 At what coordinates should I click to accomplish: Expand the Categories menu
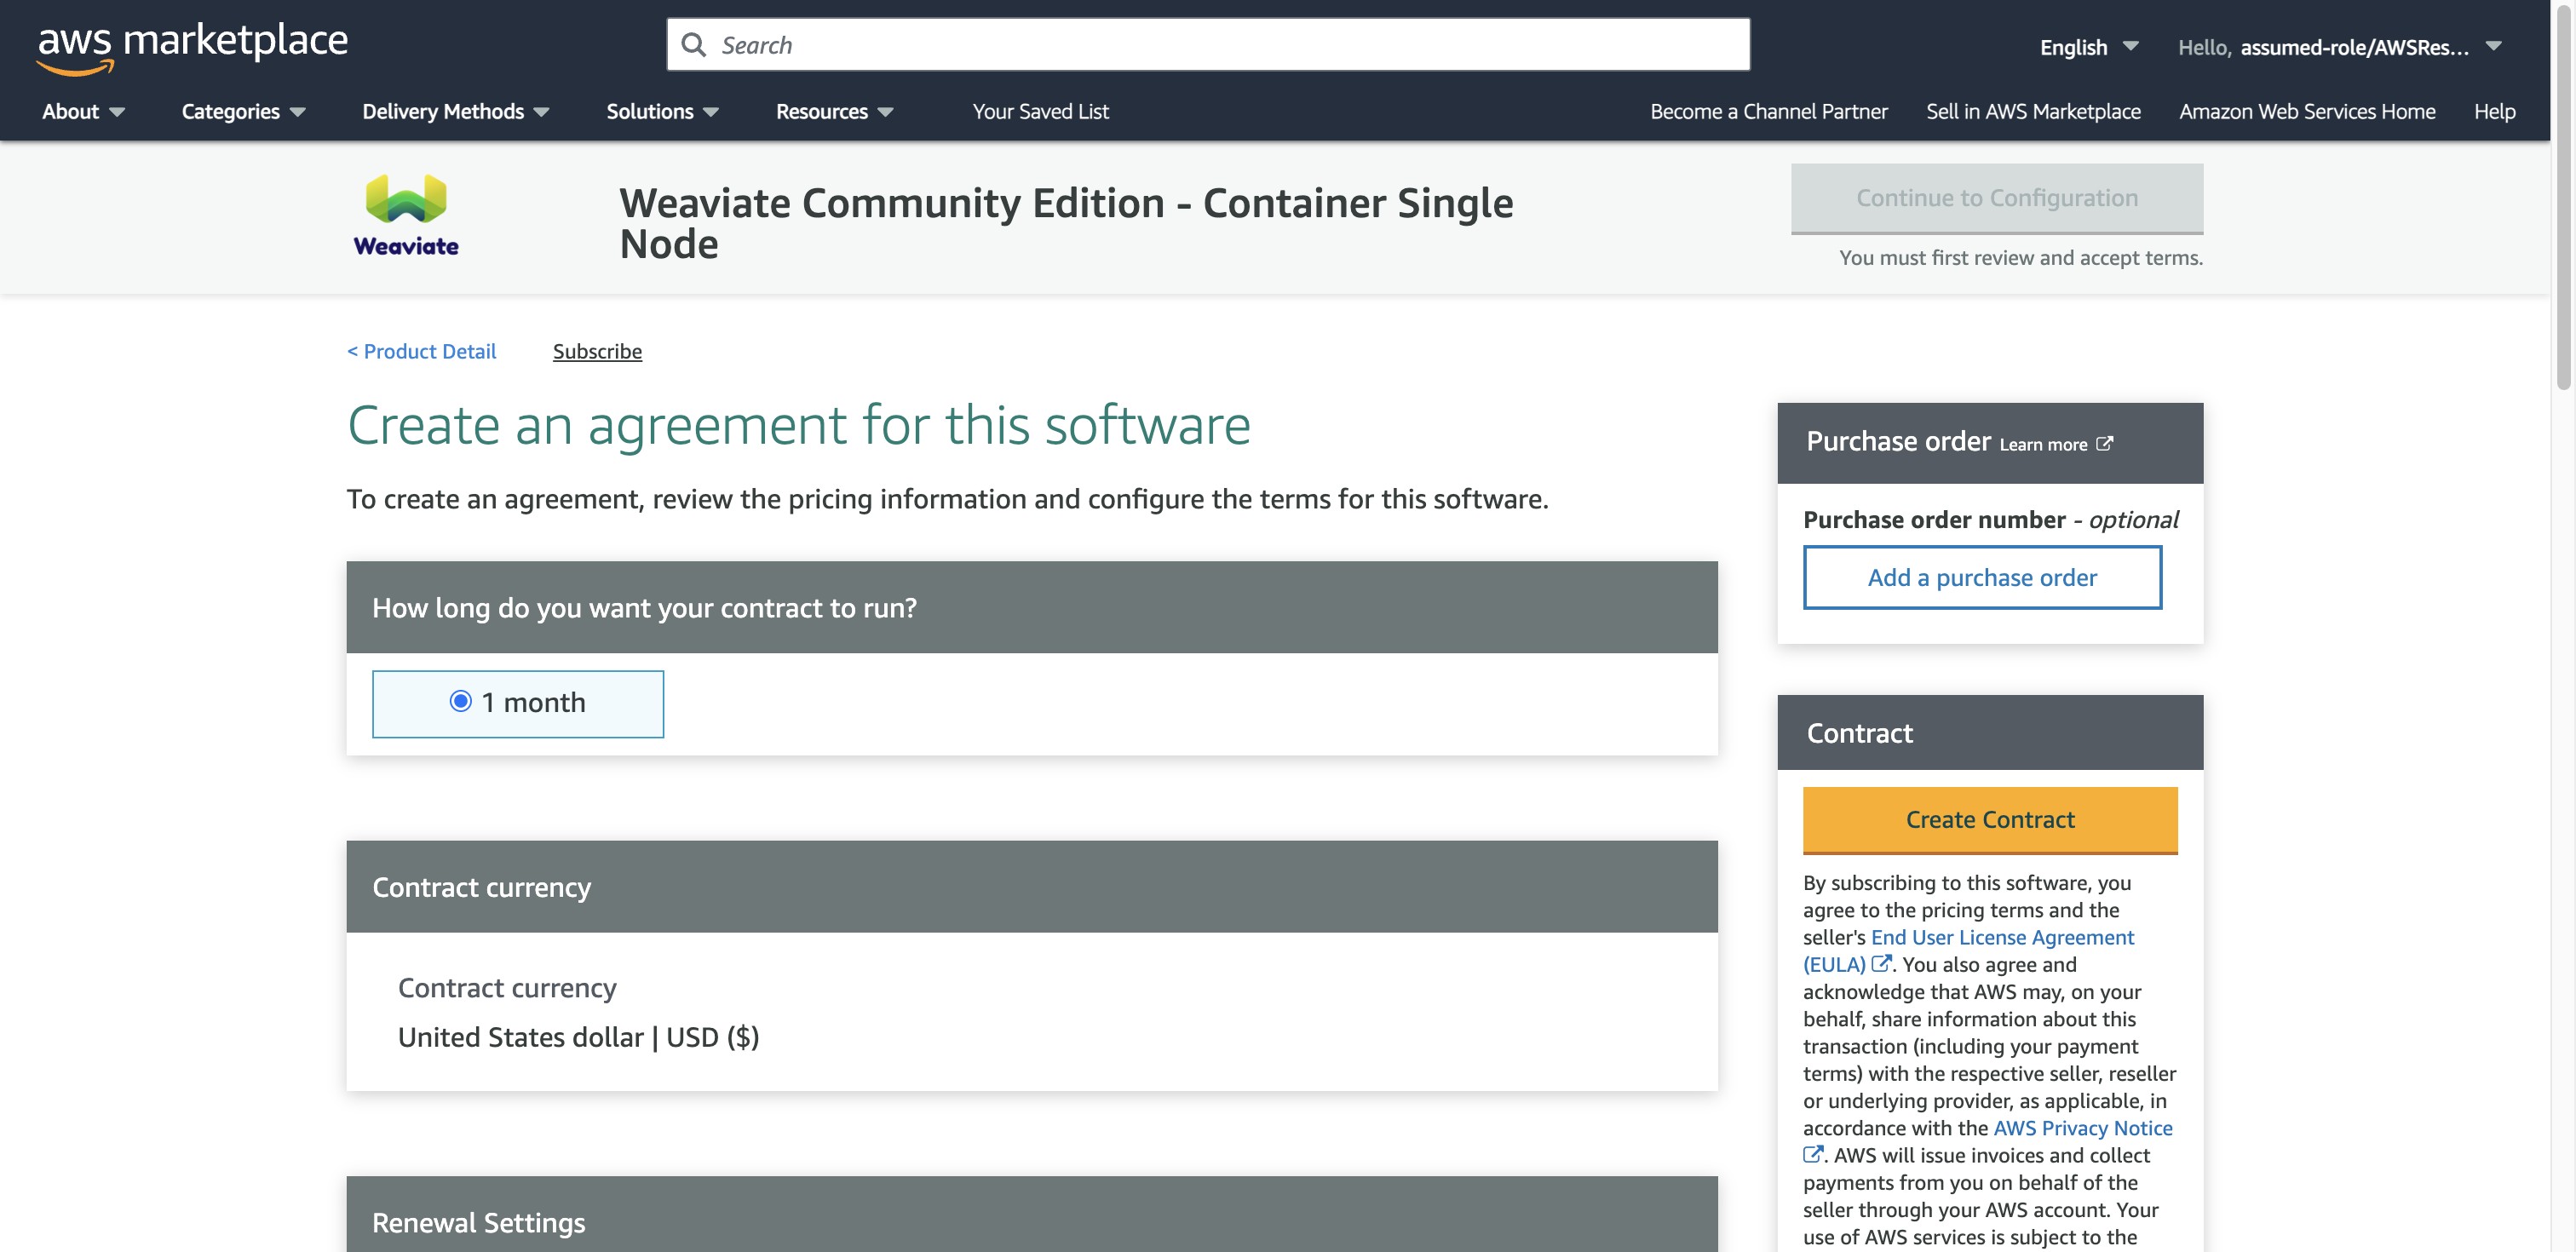click(x=243, y=112)
